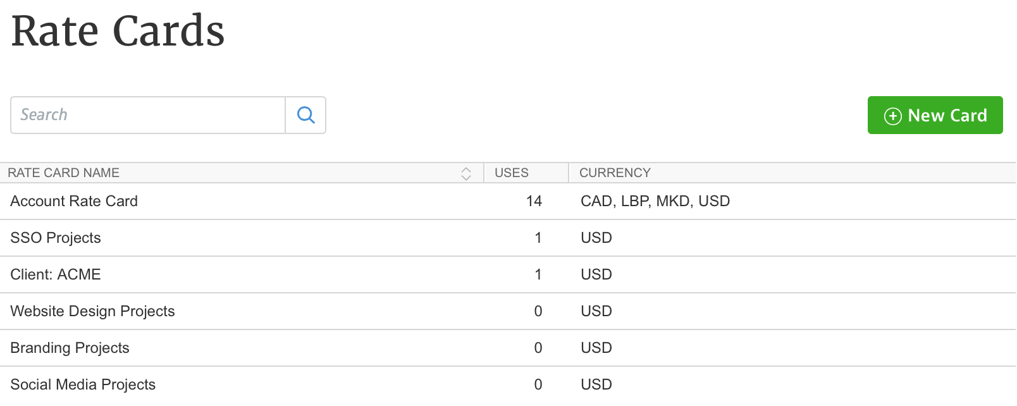Click the sort arrows in Rate Card Name column
Screen dimensions: 1017x406
click(x=466, y=173)
